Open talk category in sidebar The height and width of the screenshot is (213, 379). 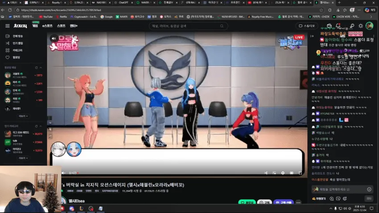(x=24, y=142)
